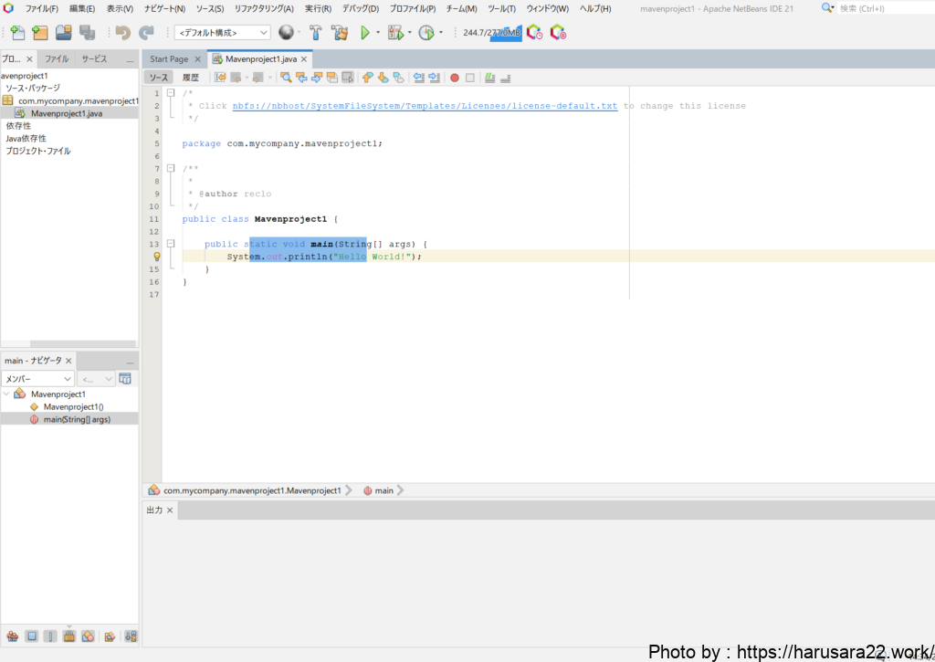The width and height of the screenshot is (935, 662).
Task: Start macro recording with red circle icon
Action: (x=454, y=78)
